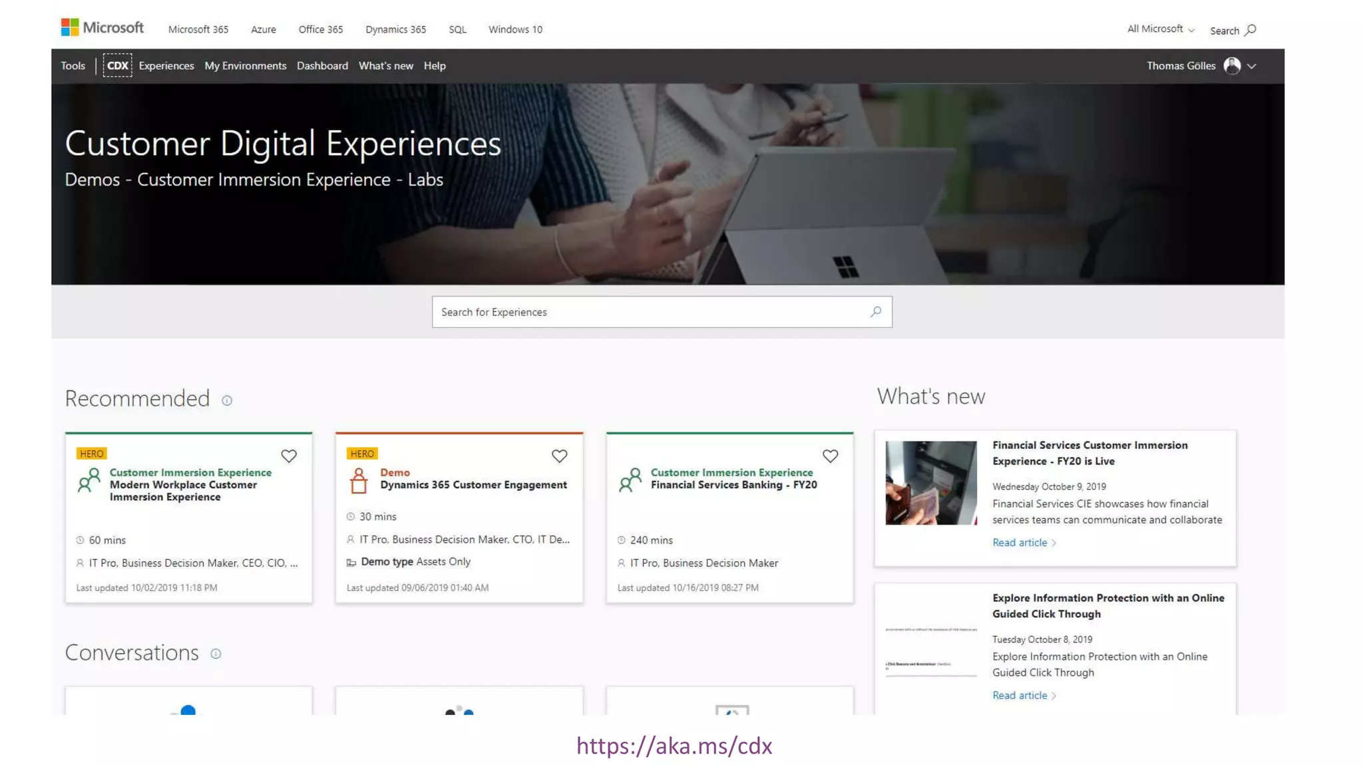1363x766 pixels.
Task: Open the Tools menu
Action: tap(73, 66)
